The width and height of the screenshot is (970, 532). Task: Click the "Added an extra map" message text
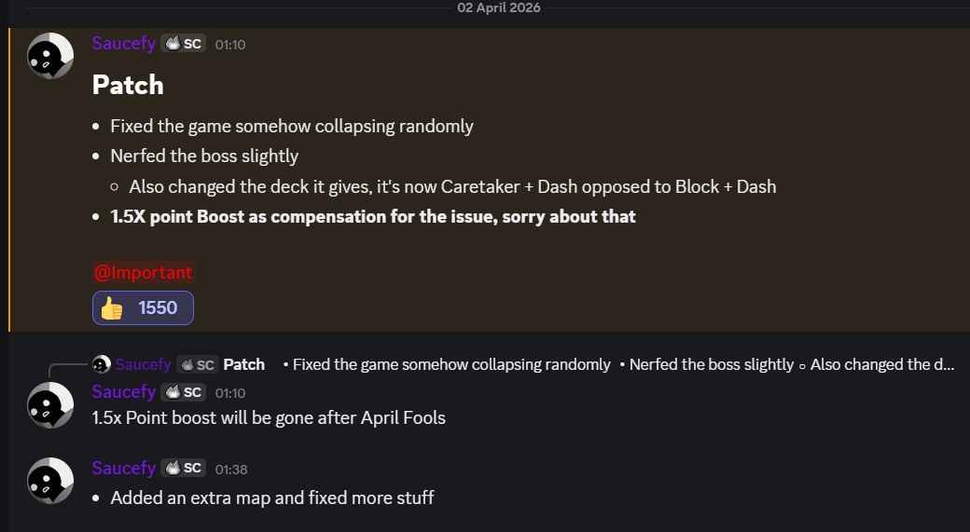pyautogui.click(x=272, y=498)
